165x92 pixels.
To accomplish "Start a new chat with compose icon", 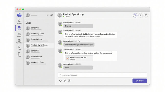I will click(x=51, y=15).
